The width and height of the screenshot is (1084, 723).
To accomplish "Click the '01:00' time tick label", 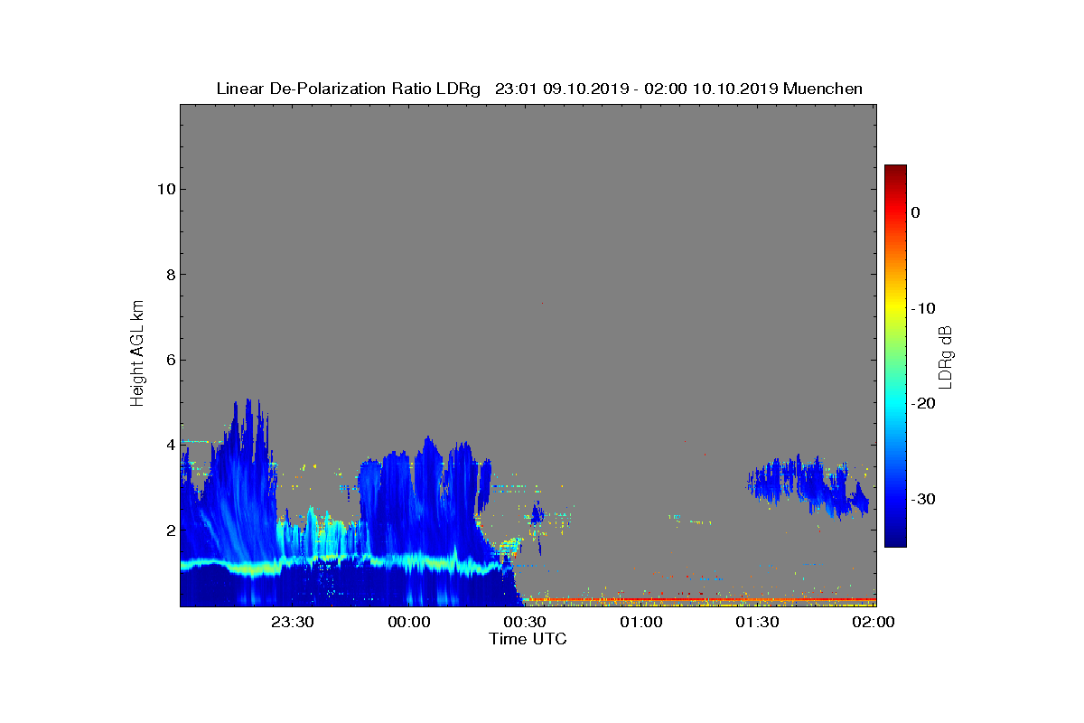I will click(x=641, y=623).
